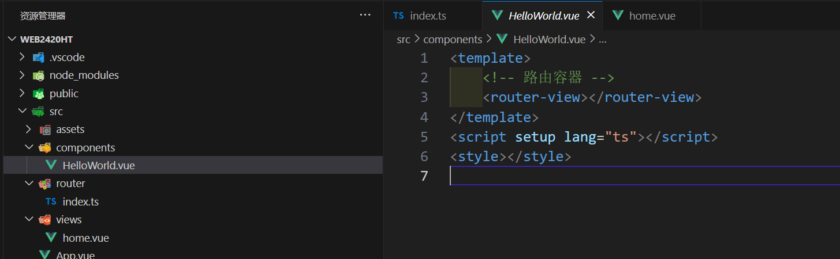Viewport: 840px width, 259px height.
Task: Select components folder name in explorer
Action: pos(85,148)
